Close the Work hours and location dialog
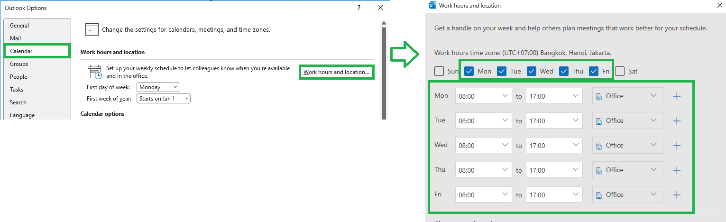The height and width of the screenshot is (222, 726). [720, 6]
